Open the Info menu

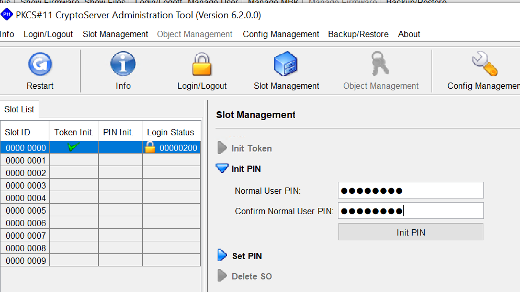(x=7, y=34)
